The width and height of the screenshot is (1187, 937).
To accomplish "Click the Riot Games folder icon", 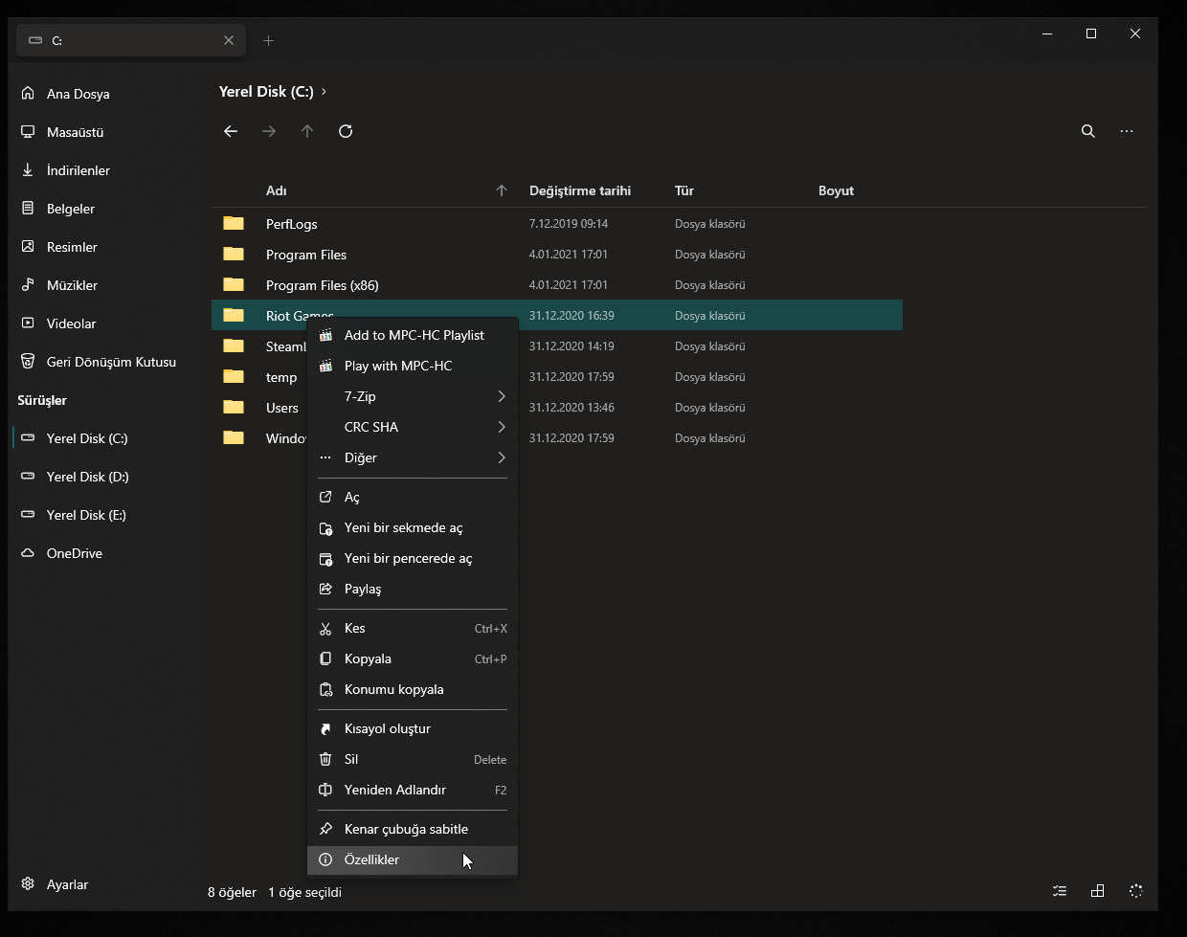I will (x=234, y=315).
